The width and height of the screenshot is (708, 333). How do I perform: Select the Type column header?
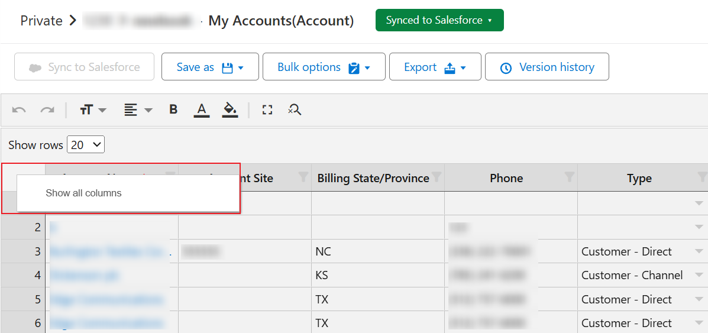click(x=639, y=178)
